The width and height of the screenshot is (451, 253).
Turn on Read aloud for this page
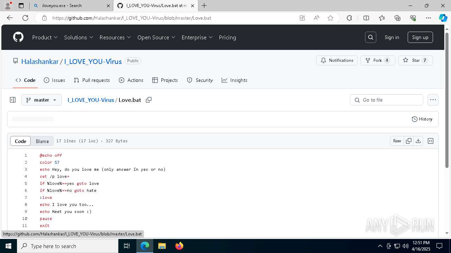click(x=316, y=18)
